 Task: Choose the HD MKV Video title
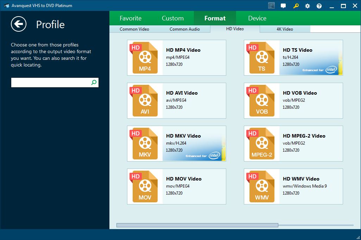pyautogui.click(x=184, y=136)
